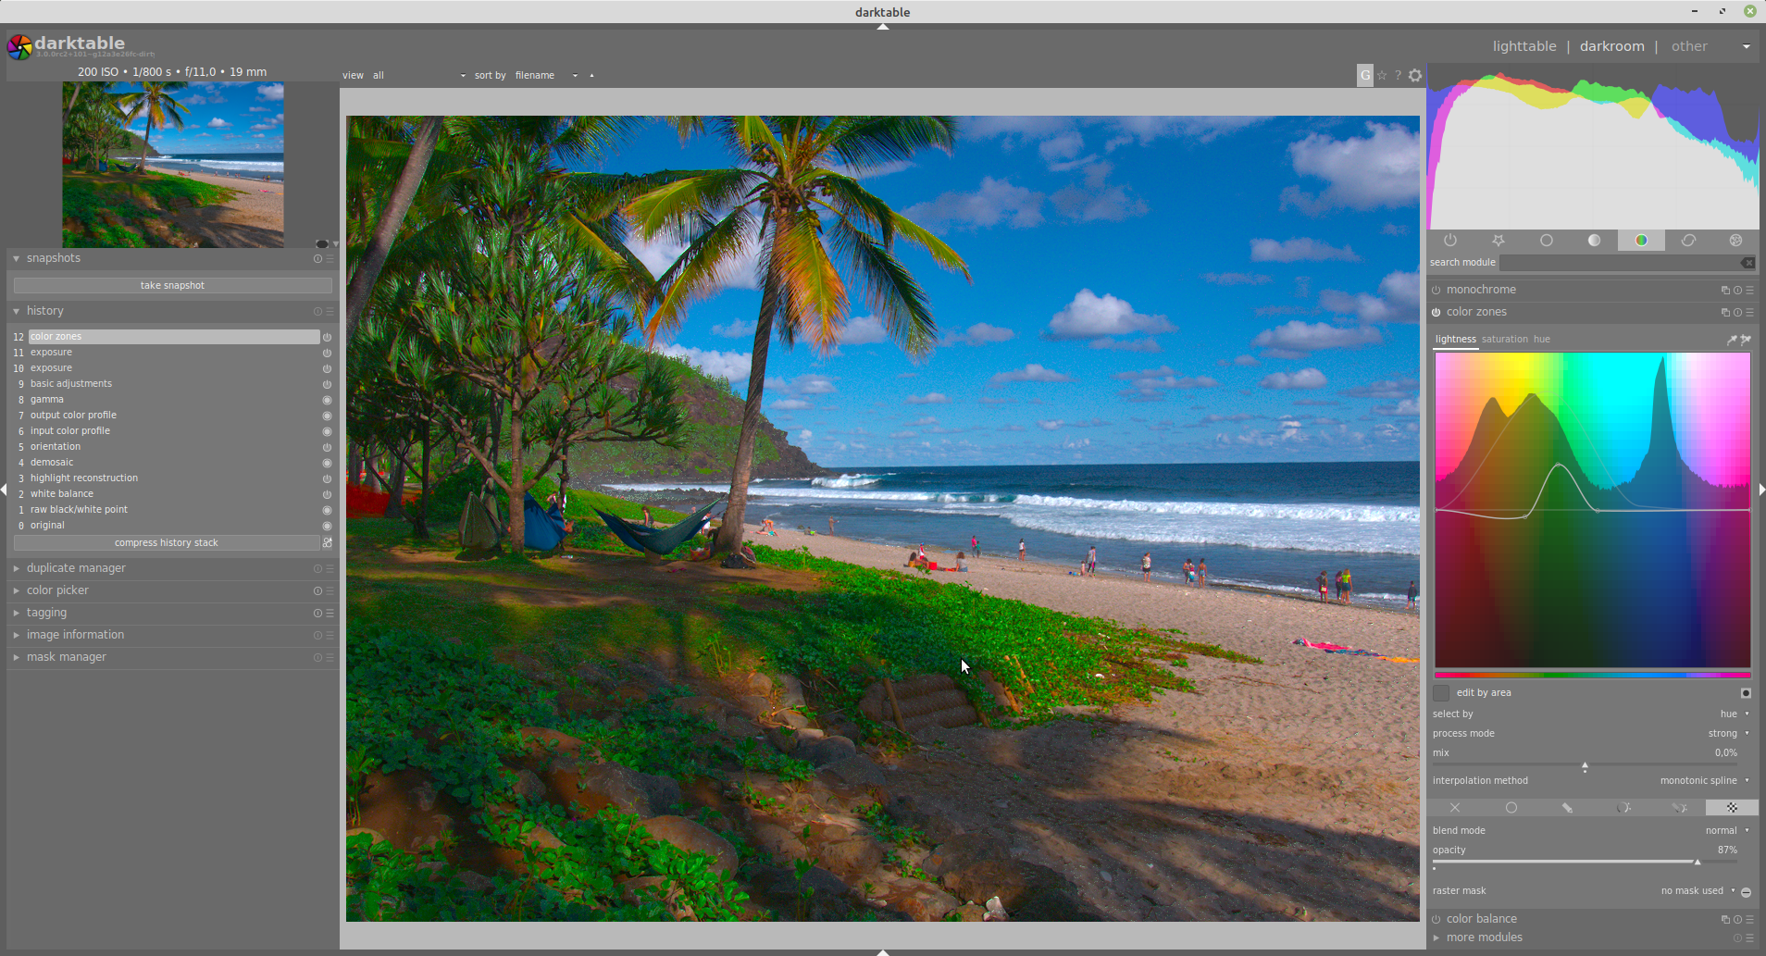Select the effects module group icon
Image resolution: width=1766 pixels, height=956 pixels.
1736,241
